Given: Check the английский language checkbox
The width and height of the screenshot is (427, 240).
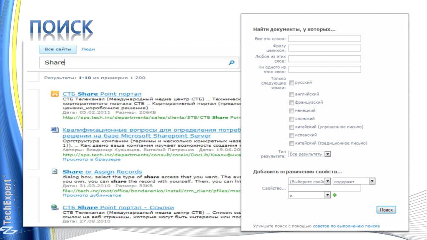Looking at the screenshot, I should point(291,95).
